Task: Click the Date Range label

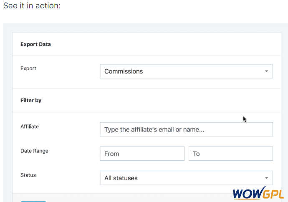Action: tap(34, 151)
